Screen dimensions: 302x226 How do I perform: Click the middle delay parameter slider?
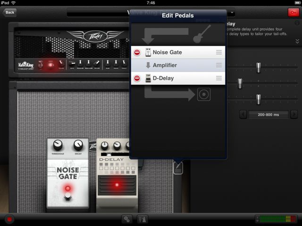[x=240, y=83]
